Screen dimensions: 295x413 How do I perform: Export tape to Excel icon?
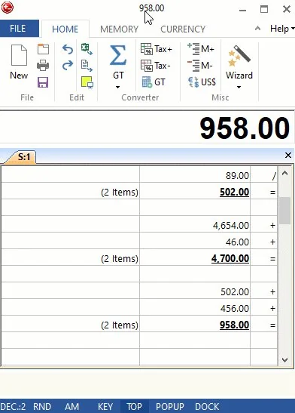click(x=87, y=49)
